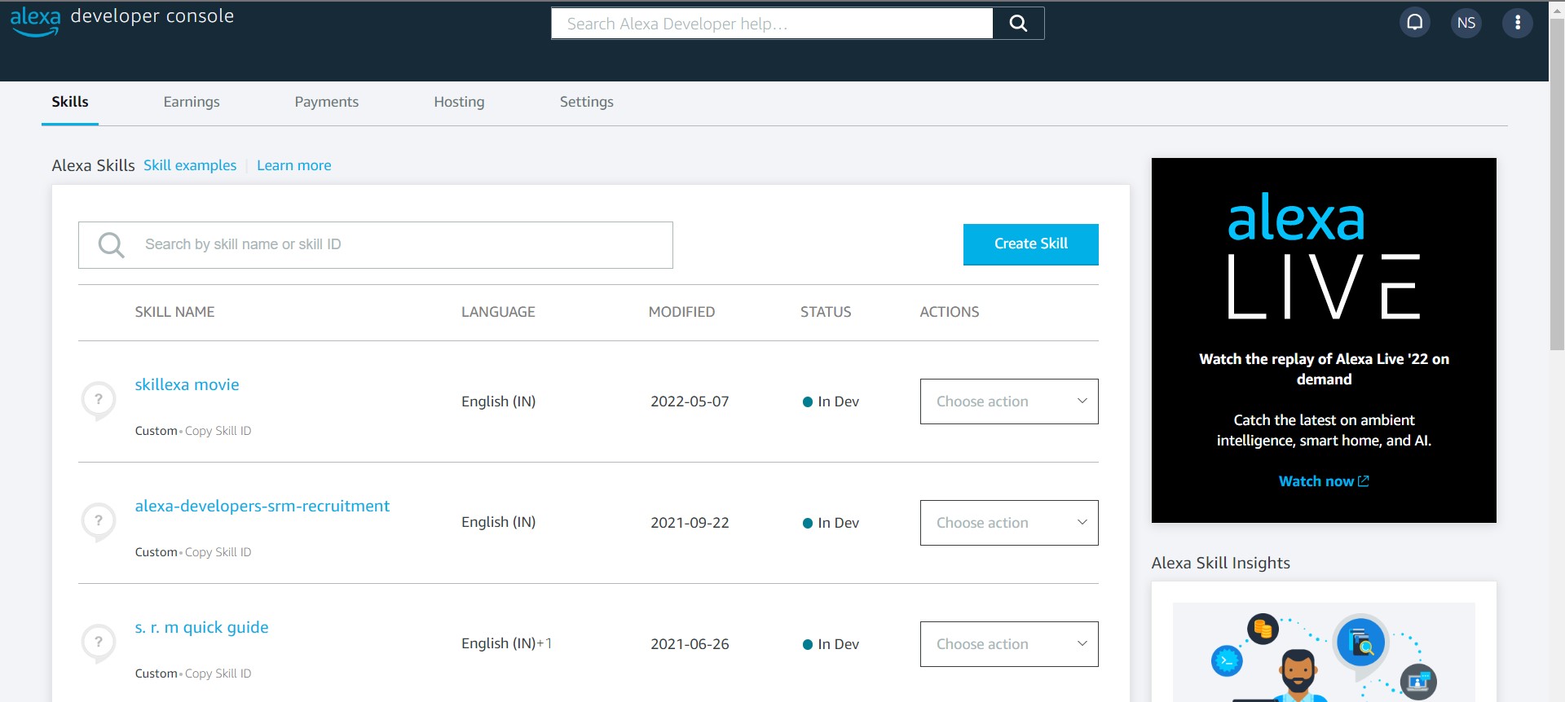1565x702 pixels.
Task: Click the MODIFIED column header
Action: (x=681, y=312)
